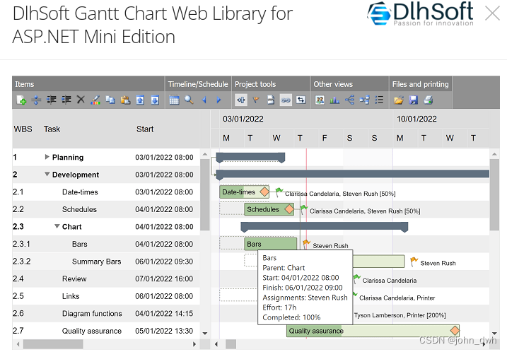Toggle the link tasks chain icon
Screen dimensions: 507x352
click(x=286, y=100)
